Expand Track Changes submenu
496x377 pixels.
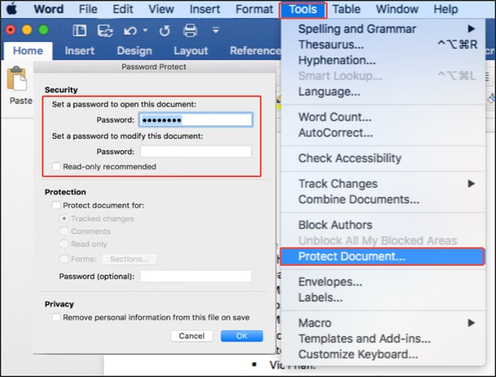[x=383, y=184]
